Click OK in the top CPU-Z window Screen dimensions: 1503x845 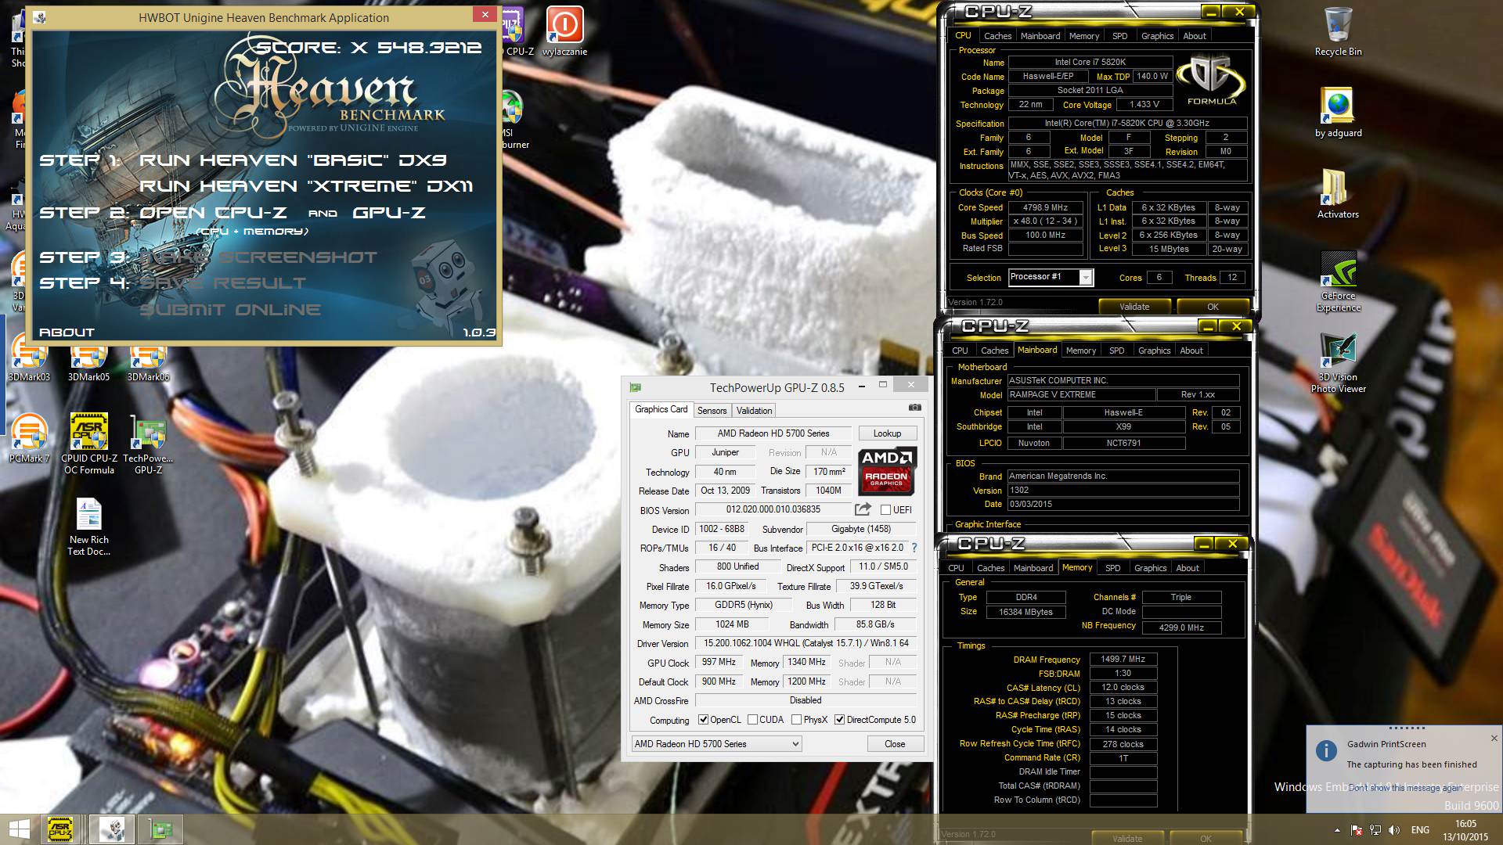(1212, 307)
